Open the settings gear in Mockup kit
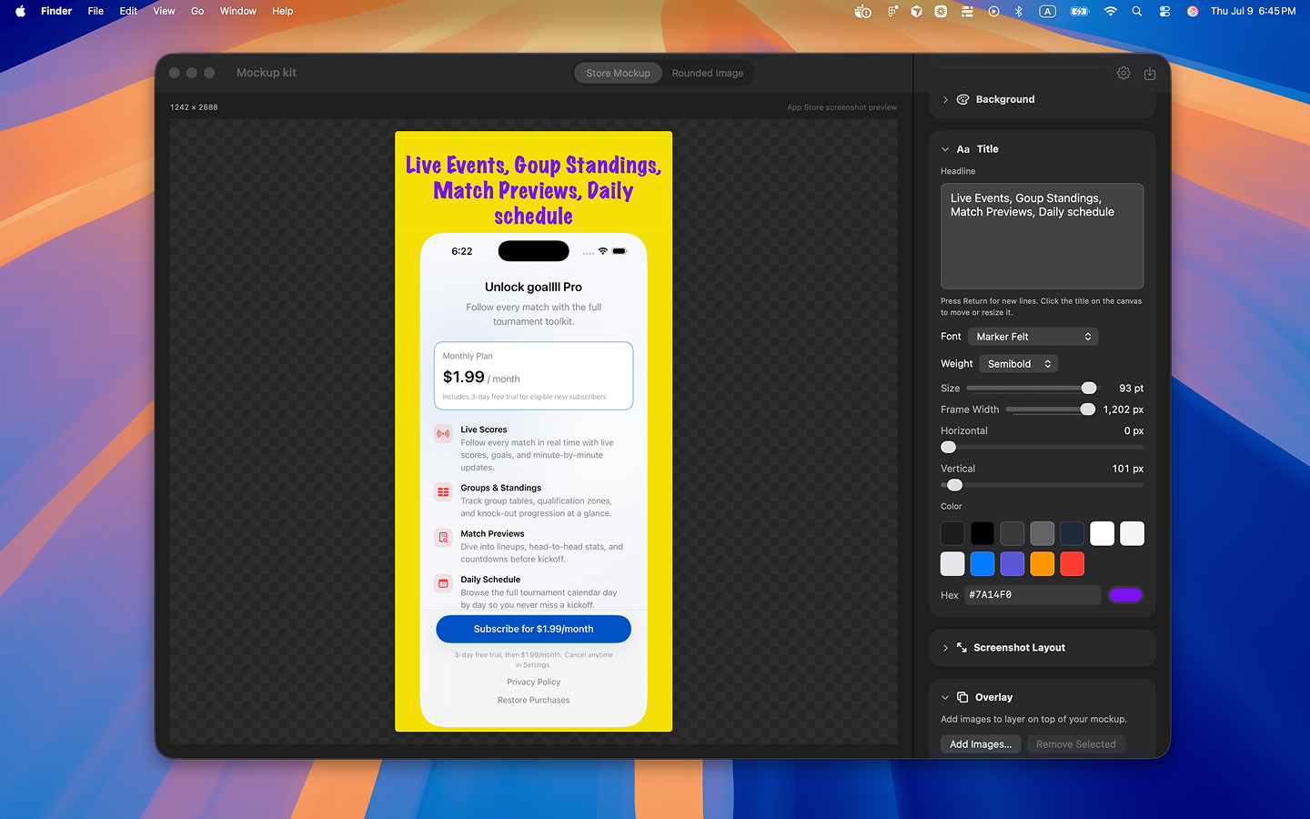 (1124, 73)
